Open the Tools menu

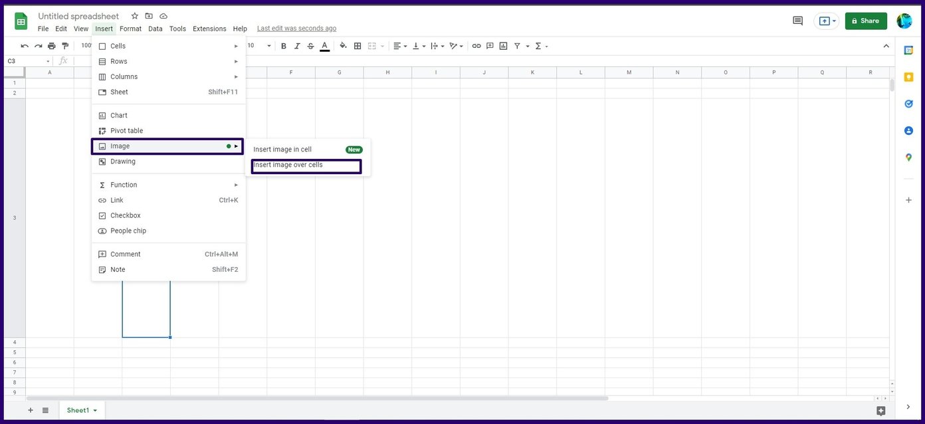(x=177, y=29)
